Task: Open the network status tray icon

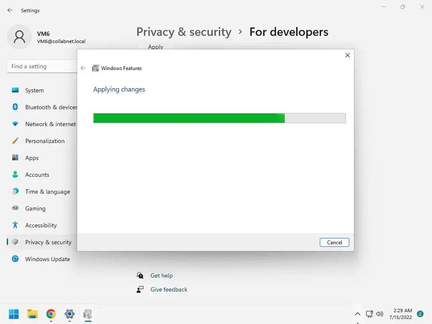Action: [x=369, y=314]
